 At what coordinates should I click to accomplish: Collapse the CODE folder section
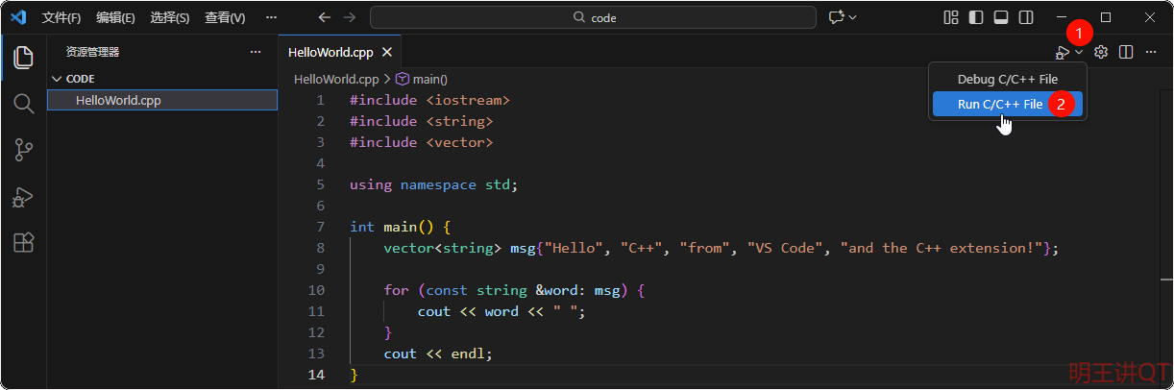click(x=161, y=79)
